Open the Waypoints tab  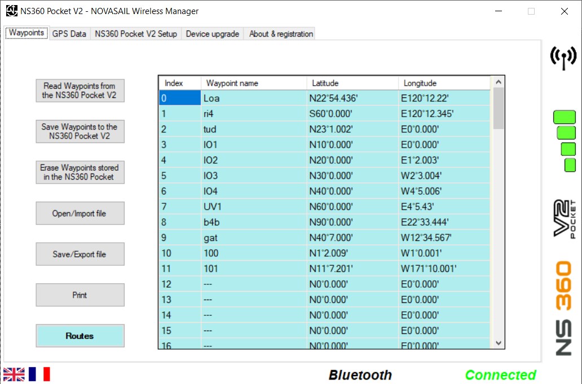(x=27, y=33)
